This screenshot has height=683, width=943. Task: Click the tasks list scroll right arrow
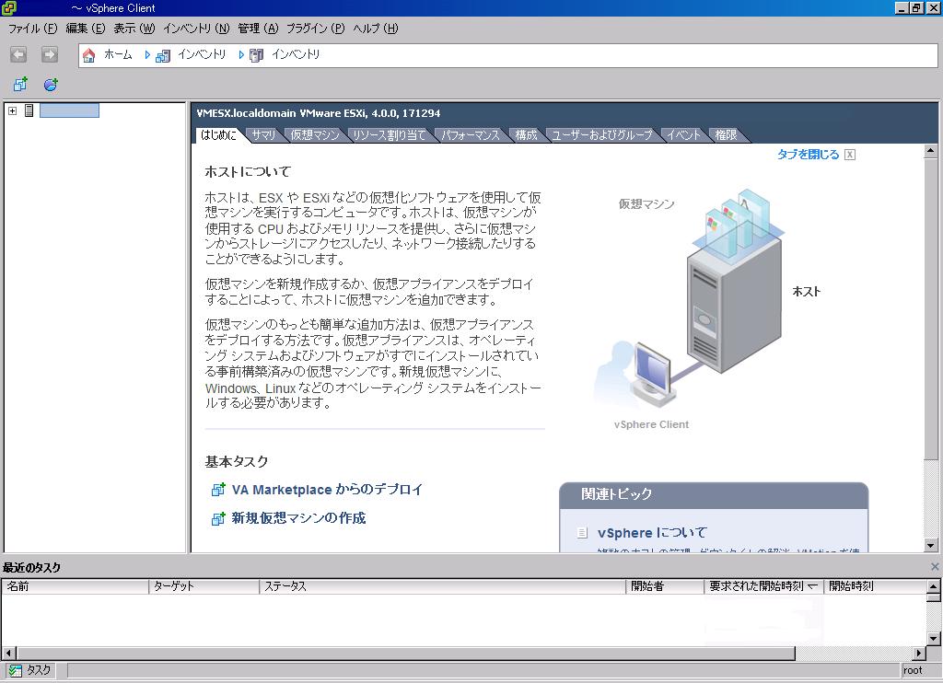click(x=919, y=653)
